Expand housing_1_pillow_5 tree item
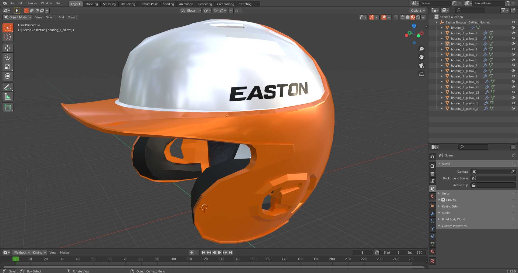518x273 pixels. click(442, 54)
